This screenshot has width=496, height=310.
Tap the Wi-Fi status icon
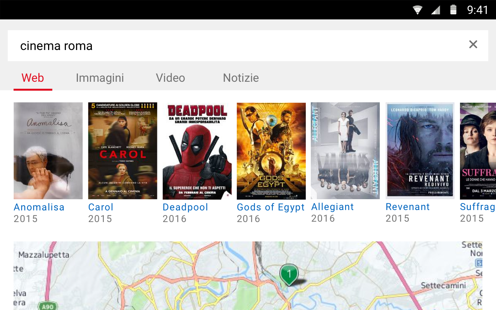click(417, 10)
